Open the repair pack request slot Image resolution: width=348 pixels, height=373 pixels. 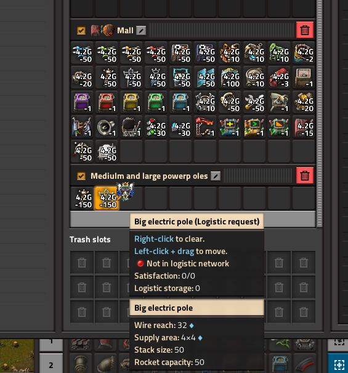(x=255, y=102)
